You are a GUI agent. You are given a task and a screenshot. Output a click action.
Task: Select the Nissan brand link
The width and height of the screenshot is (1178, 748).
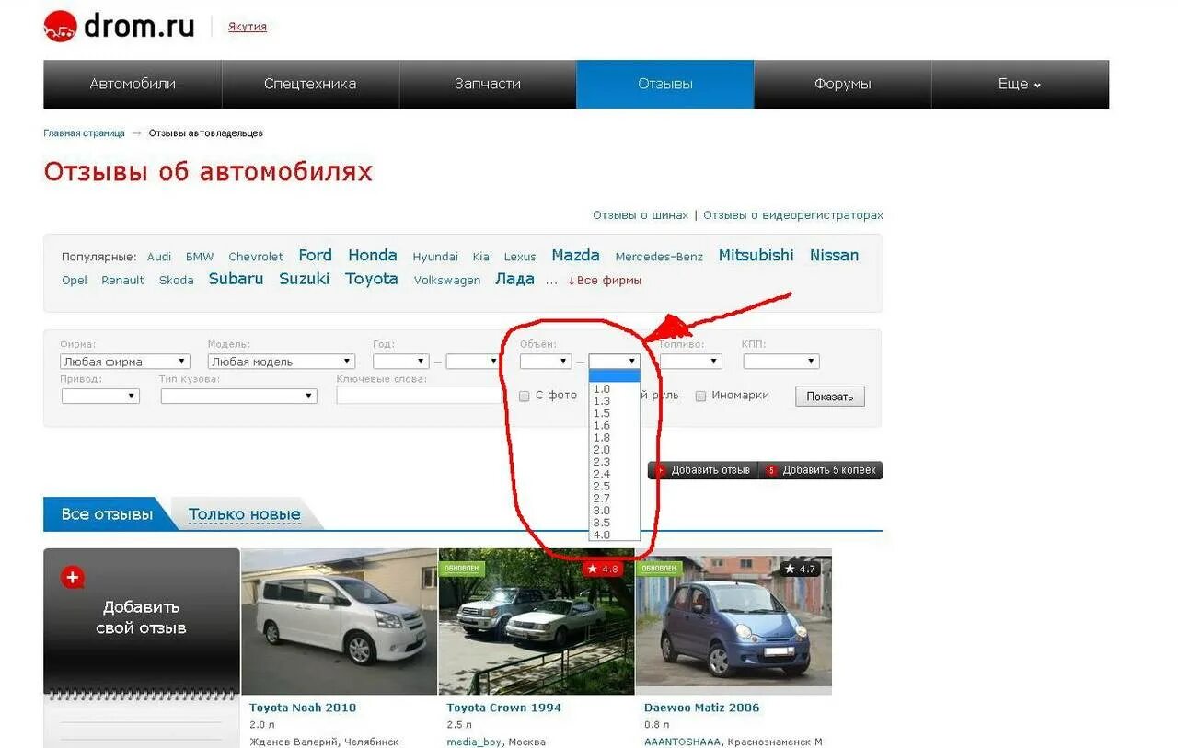(835, 256)
